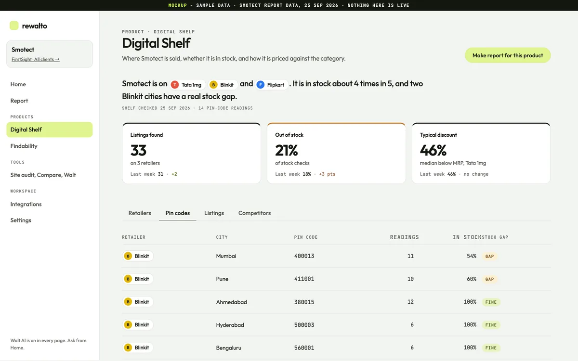Click the FINE badge in Bengaluru row
Viewport: 578px width, 361px height.
click(491, 348)
